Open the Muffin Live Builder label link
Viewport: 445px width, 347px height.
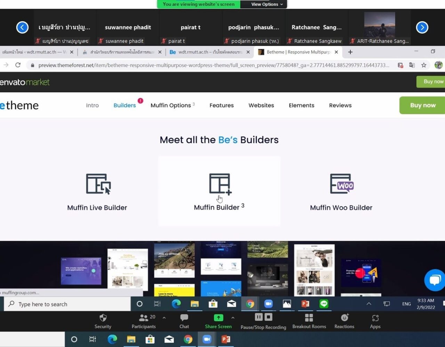(x=97, y=208)
